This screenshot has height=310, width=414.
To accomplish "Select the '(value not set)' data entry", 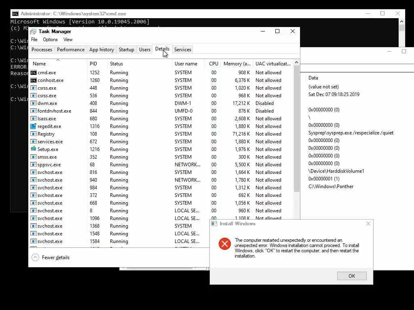I will (323, 87).
